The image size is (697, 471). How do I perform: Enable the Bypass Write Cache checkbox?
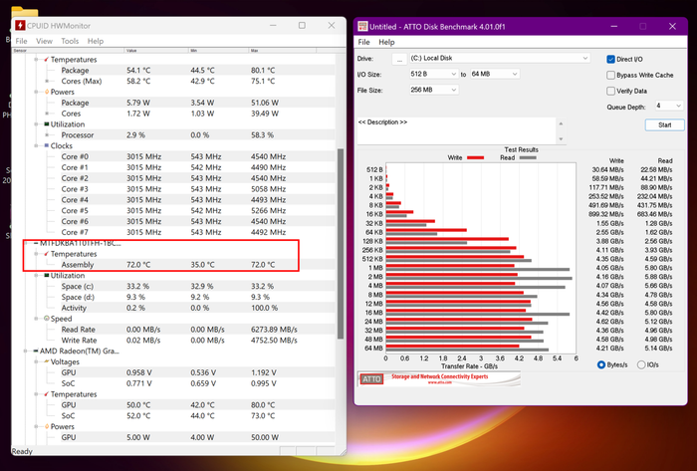(610, 75)
